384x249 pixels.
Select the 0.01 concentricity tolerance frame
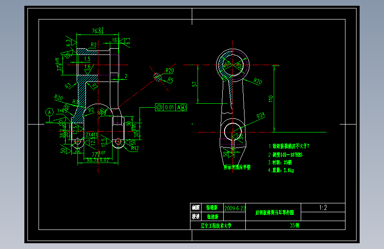point(171,107)
